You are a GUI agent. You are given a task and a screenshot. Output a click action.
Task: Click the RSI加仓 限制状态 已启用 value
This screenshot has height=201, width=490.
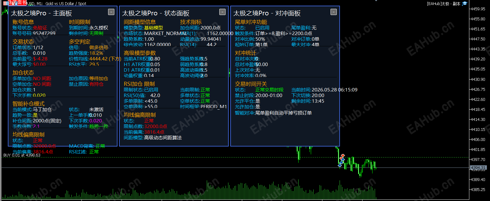point(151,90)
